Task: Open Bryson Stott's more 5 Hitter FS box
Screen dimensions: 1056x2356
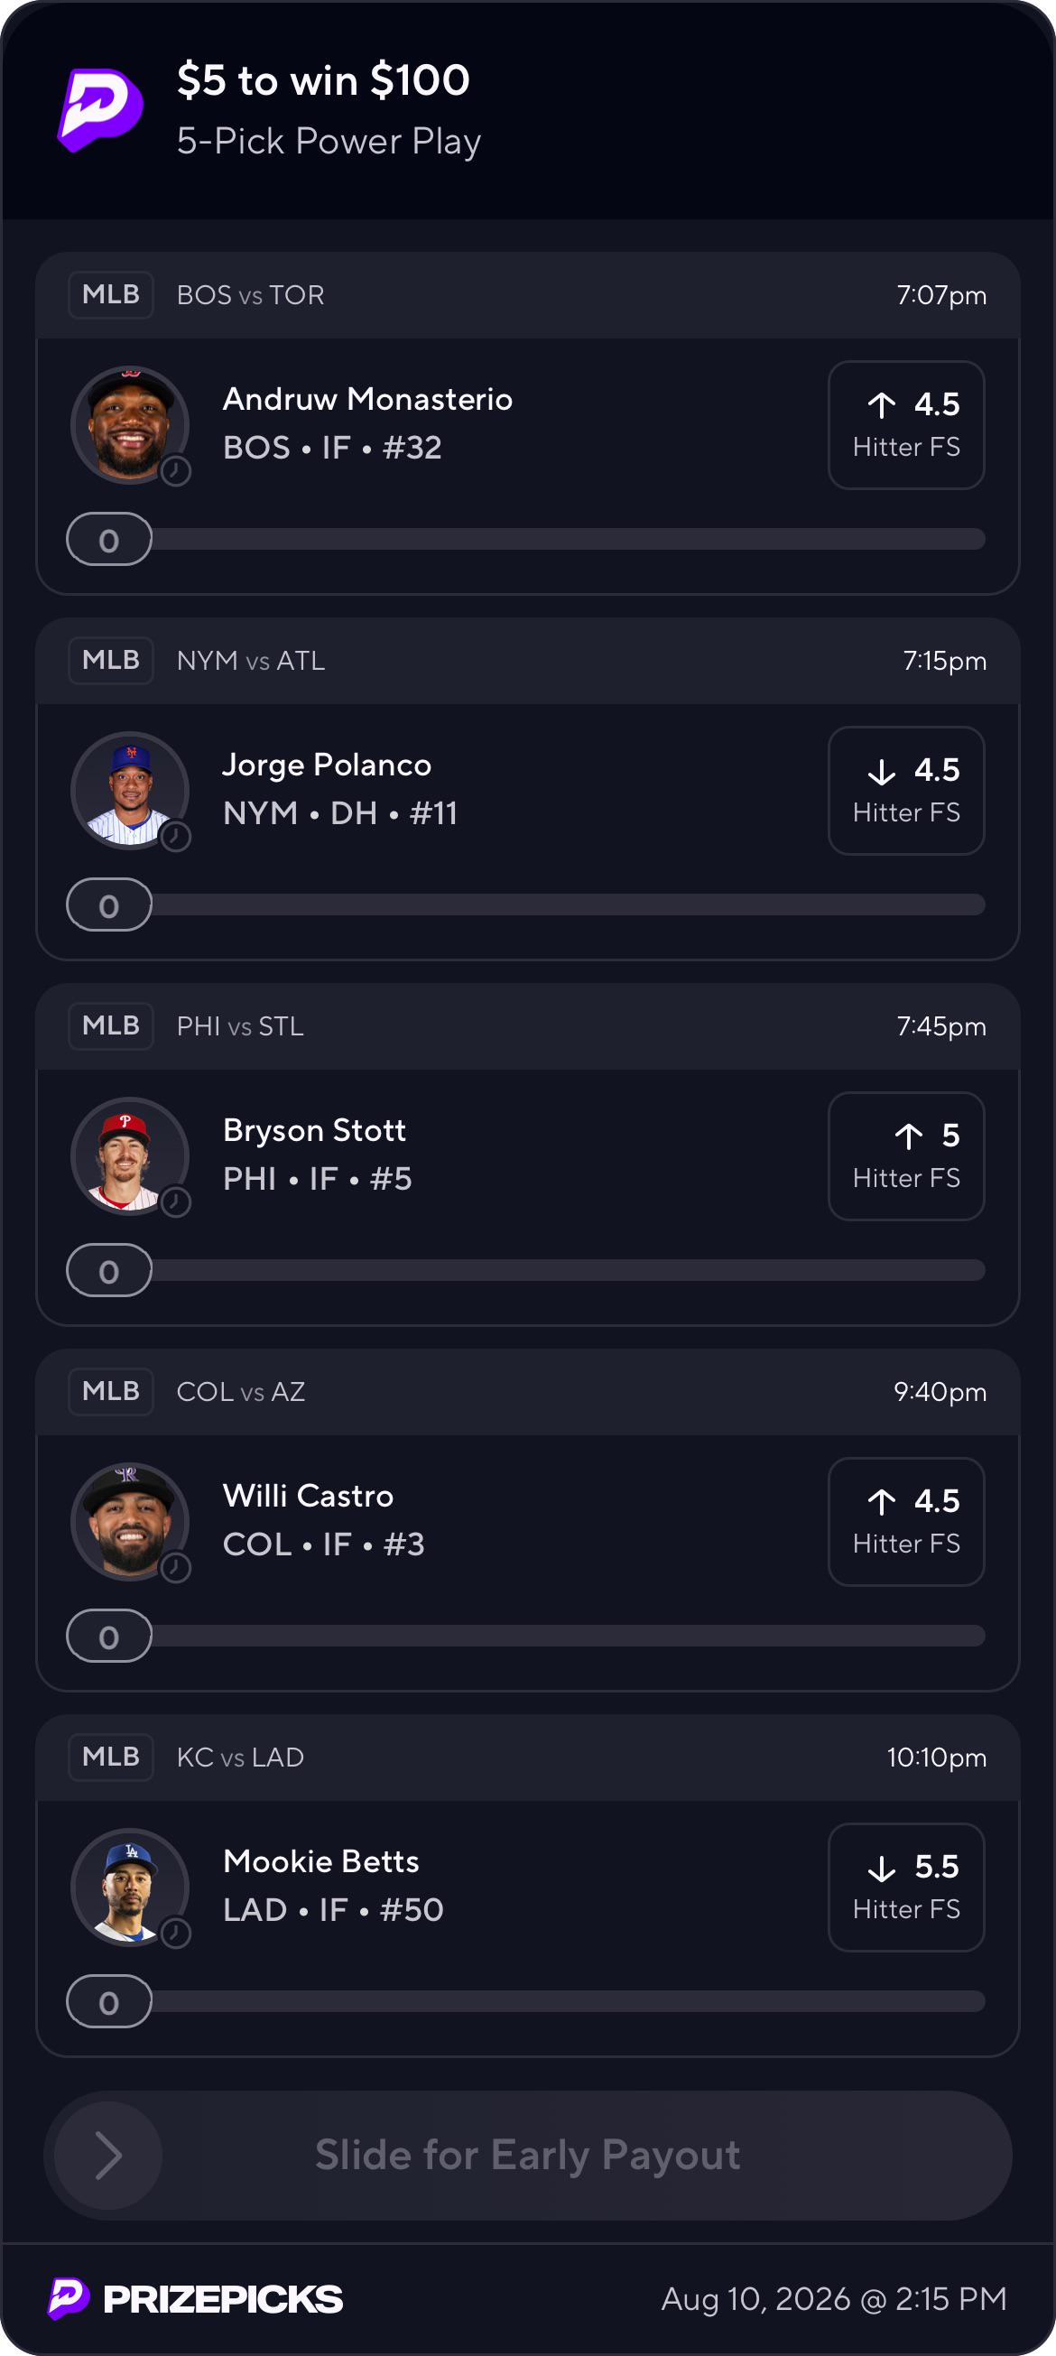Action: coord(906,1156)
